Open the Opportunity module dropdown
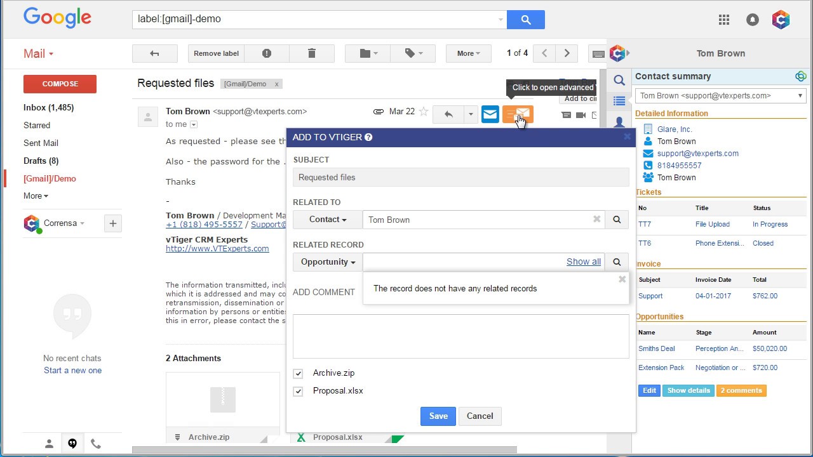 pyautogui.click(x=328, y=262)
